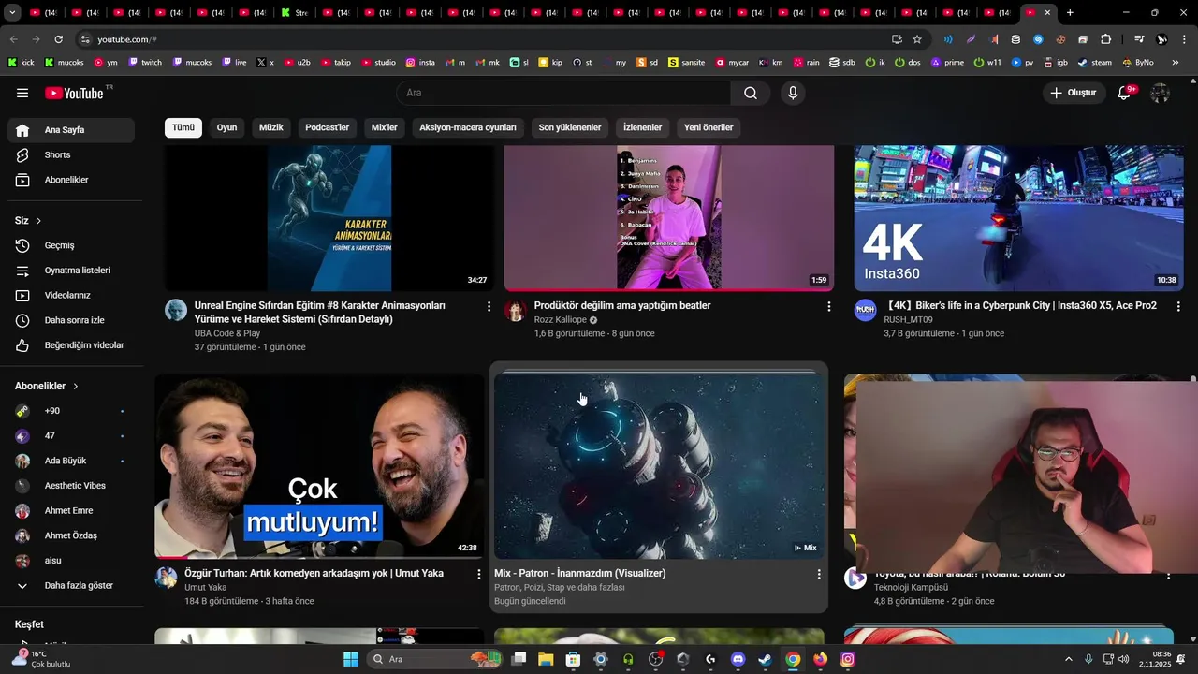Open Ahmet Özdaş channel subscription
Image resolution: width=1198 pixels, height=674 pixels.
[71, 535]
